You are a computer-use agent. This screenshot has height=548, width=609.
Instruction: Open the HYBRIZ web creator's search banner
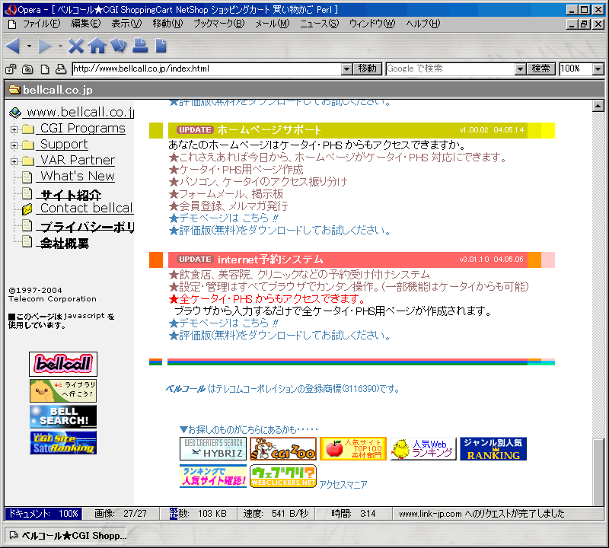213,448
